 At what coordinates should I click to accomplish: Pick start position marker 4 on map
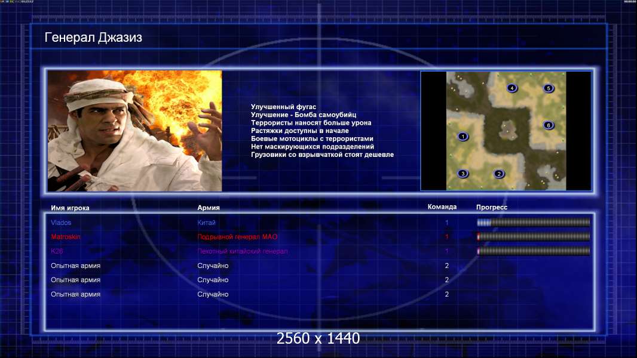point(512,88)
